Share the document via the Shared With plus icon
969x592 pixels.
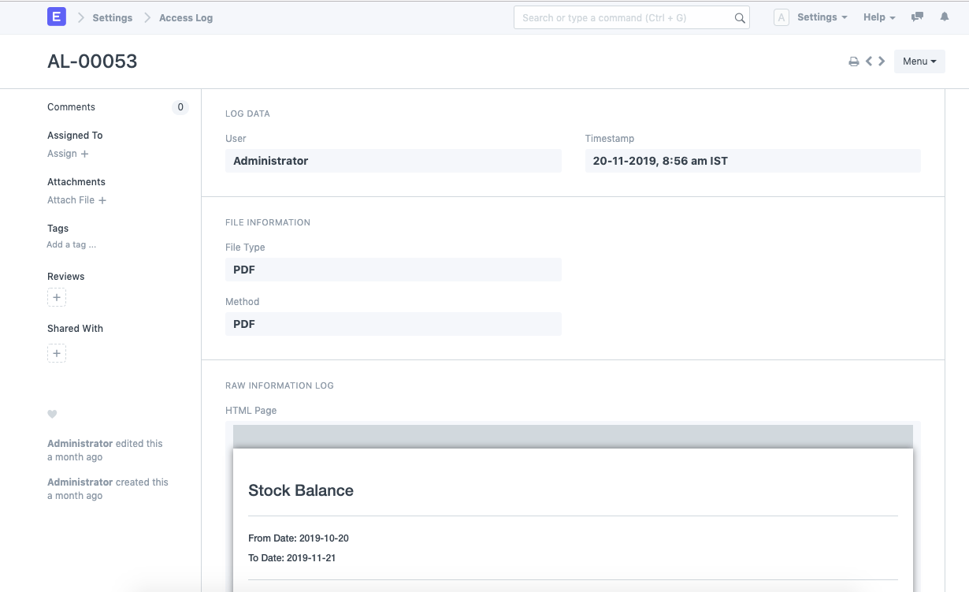pos(56,352)
